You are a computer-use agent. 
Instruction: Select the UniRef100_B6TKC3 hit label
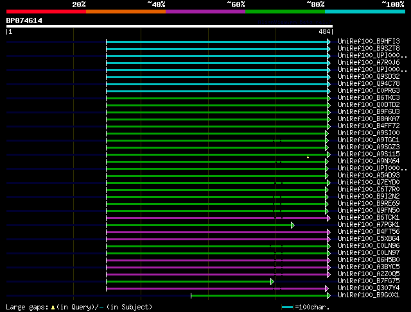point(369,98)
